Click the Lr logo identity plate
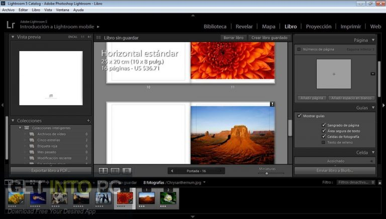The height and width of the screenshot is (219, 386). coord(11,25)
